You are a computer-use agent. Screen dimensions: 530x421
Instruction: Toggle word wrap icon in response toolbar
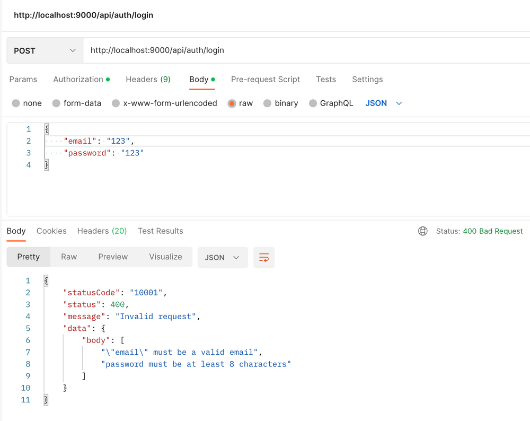click(263, 257)
